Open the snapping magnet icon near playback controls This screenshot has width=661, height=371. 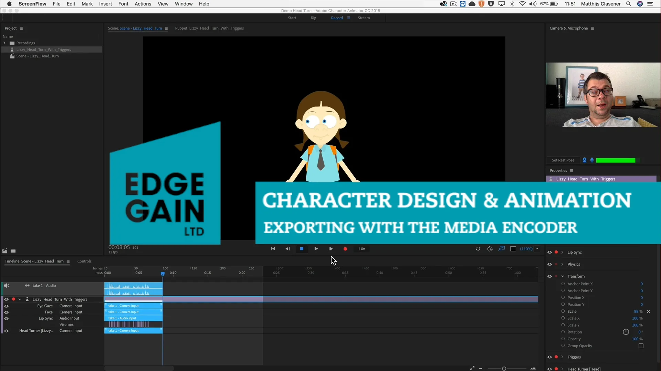(x=490, y=249)
